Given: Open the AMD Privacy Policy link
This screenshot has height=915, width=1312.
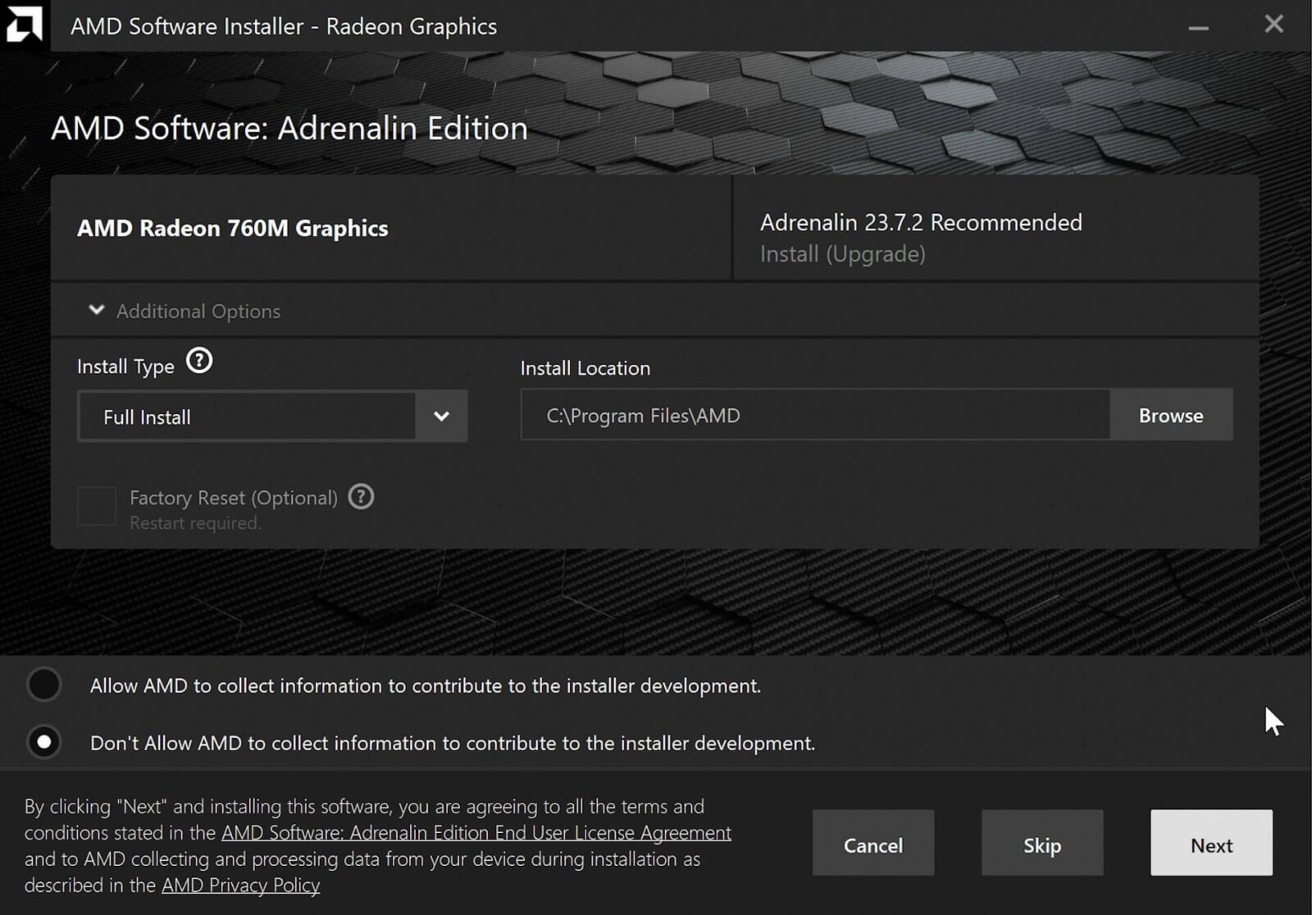Looking at the screenshot, I should click(x=240, y=885).
